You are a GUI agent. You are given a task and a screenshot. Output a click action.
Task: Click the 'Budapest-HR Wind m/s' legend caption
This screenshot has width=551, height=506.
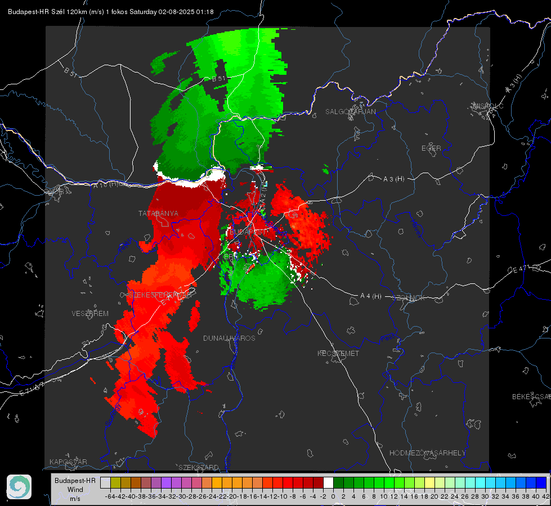[x=75, y=490]
